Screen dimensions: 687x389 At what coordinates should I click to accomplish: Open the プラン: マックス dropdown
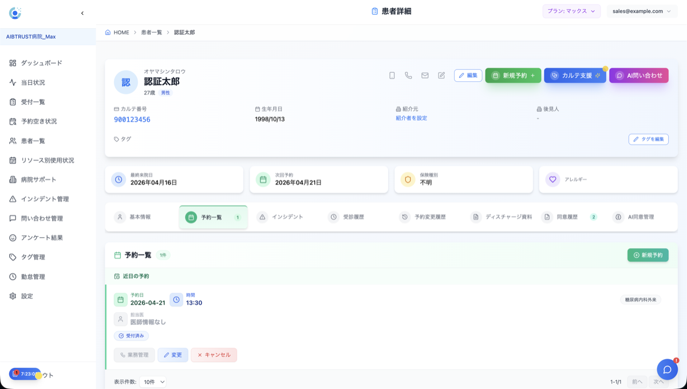coord(571,11)
